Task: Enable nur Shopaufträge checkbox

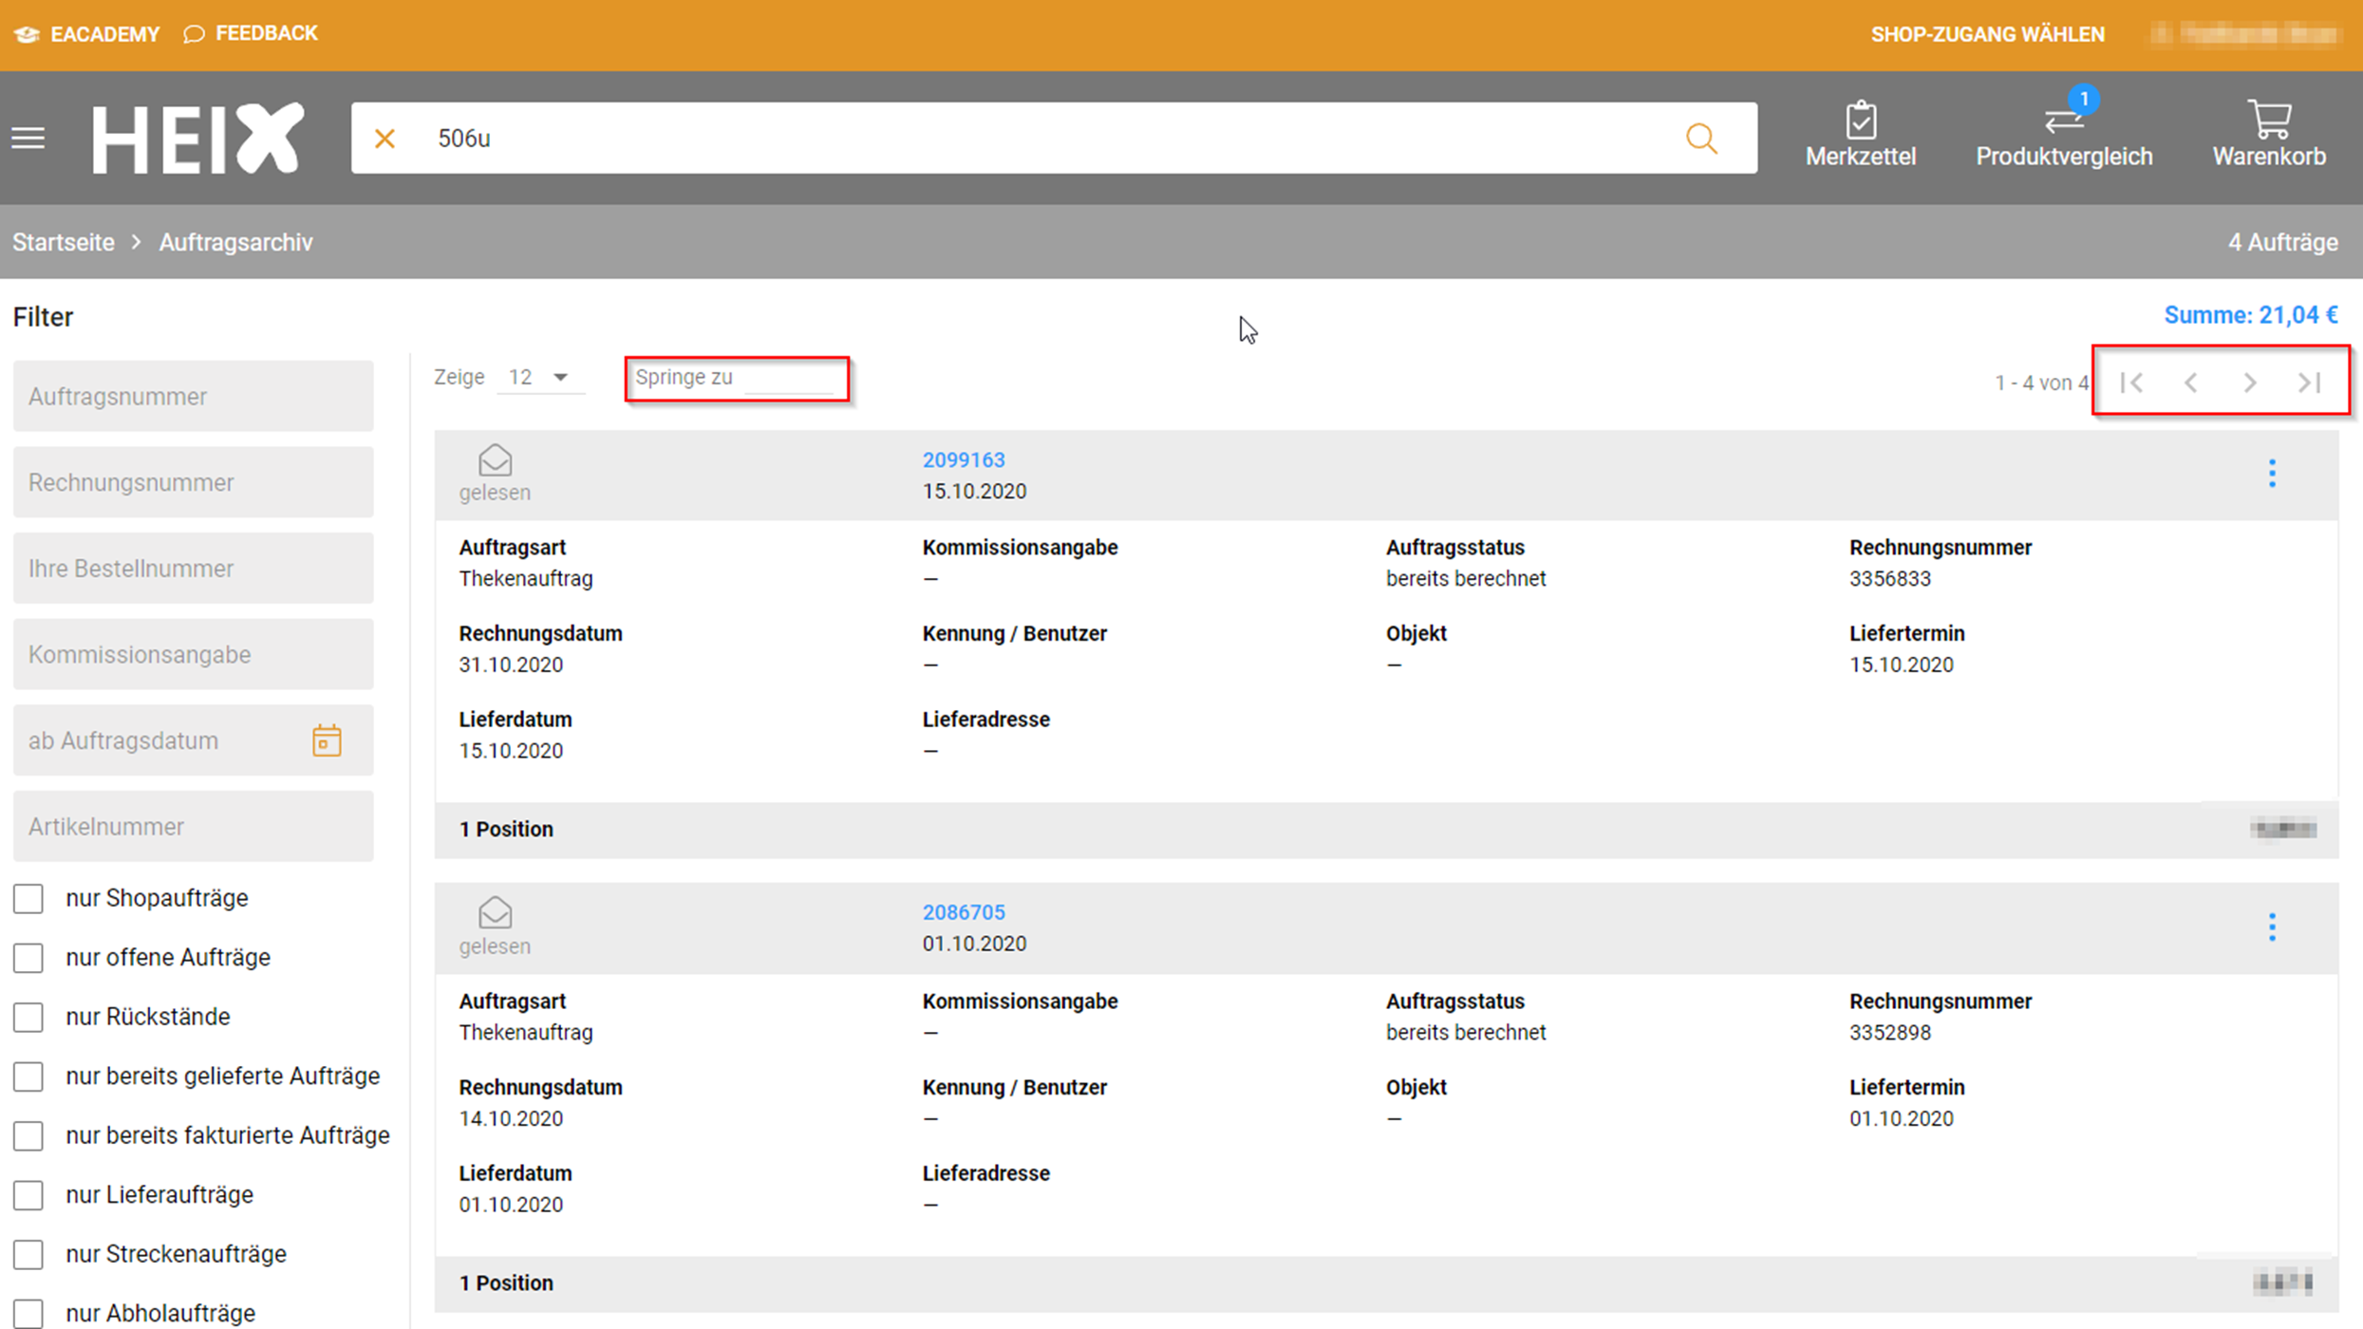Action: click(x=28, y=898)
